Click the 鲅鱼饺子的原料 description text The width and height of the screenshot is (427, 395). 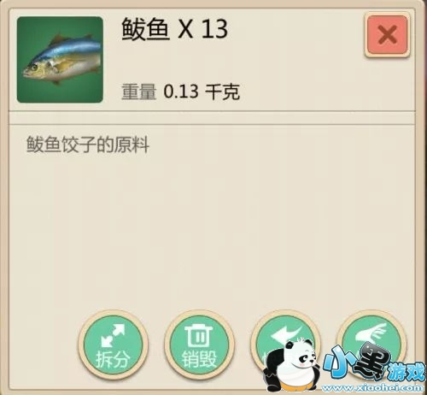88,144
